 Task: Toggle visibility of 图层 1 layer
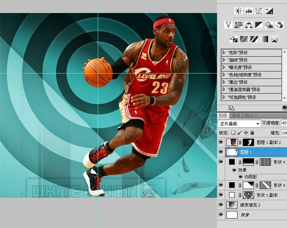(221, 152)
